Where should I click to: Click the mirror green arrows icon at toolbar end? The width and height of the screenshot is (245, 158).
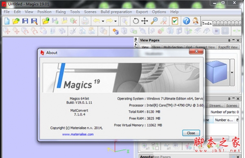236,31
